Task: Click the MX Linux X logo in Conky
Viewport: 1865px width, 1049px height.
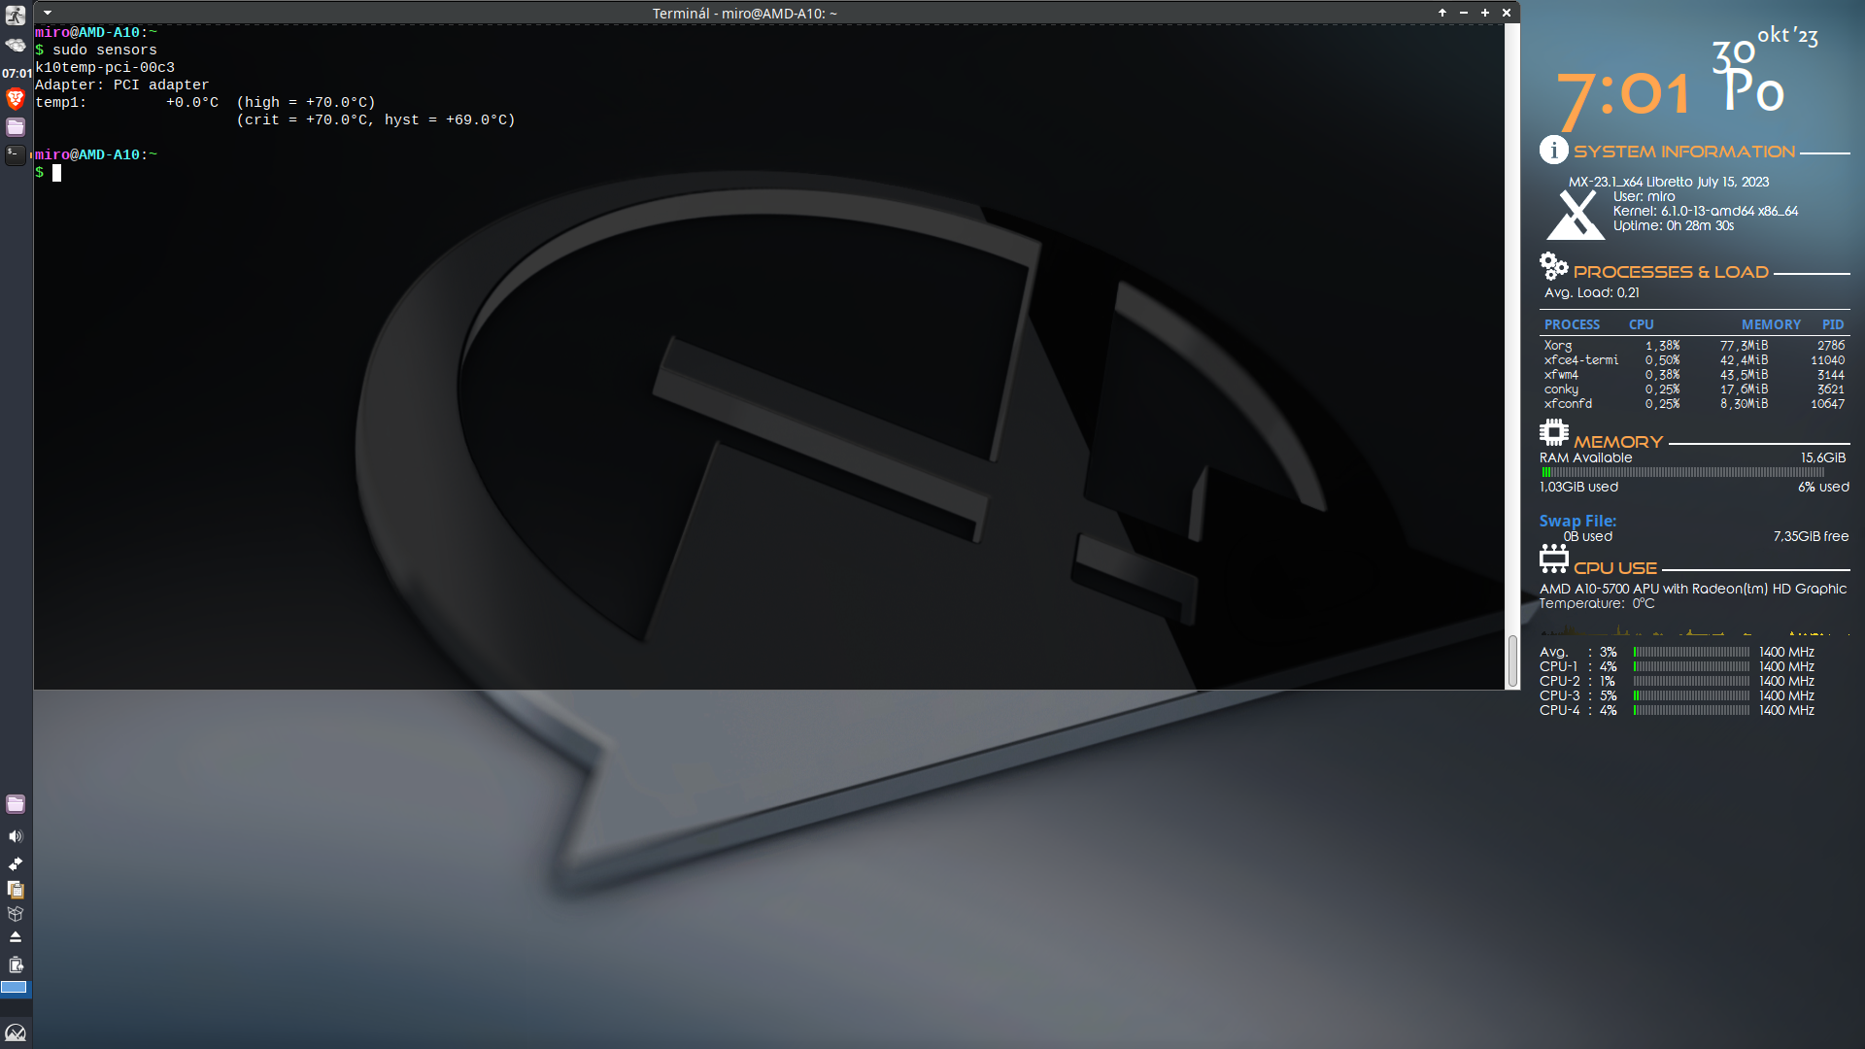Action: tap(1576, 215)
